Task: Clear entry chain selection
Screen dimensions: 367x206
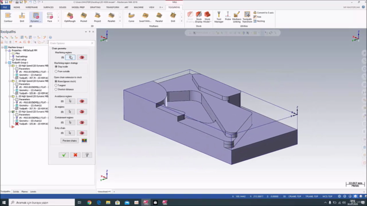Action: pos(82,133)
